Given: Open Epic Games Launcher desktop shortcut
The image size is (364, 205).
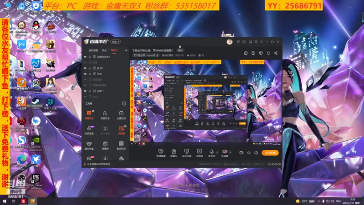Looking at the screenshot, I should click(36, 181).
